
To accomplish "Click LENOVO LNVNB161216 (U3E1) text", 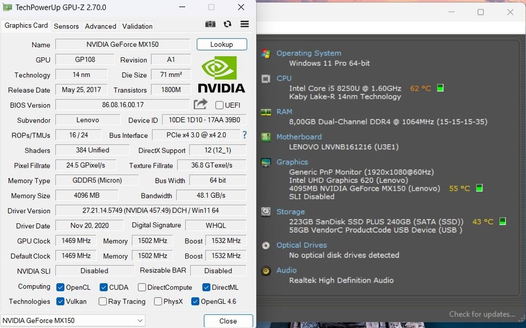I will [x=344, y=147].
